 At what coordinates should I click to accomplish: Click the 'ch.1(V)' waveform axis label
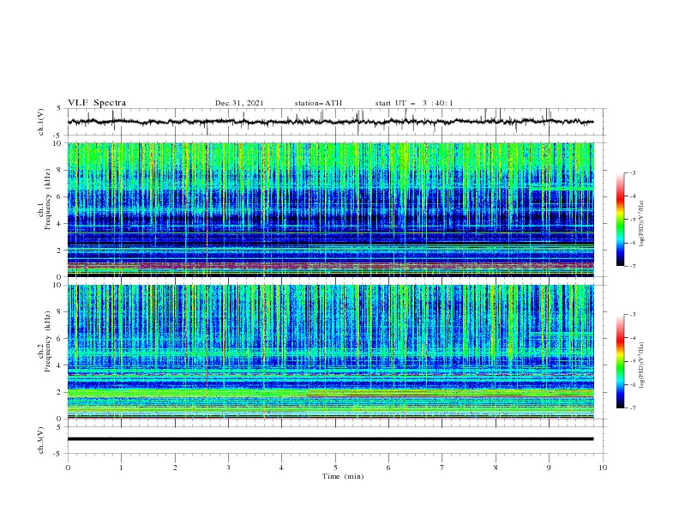pyautogui.click(x=41, y=122)
